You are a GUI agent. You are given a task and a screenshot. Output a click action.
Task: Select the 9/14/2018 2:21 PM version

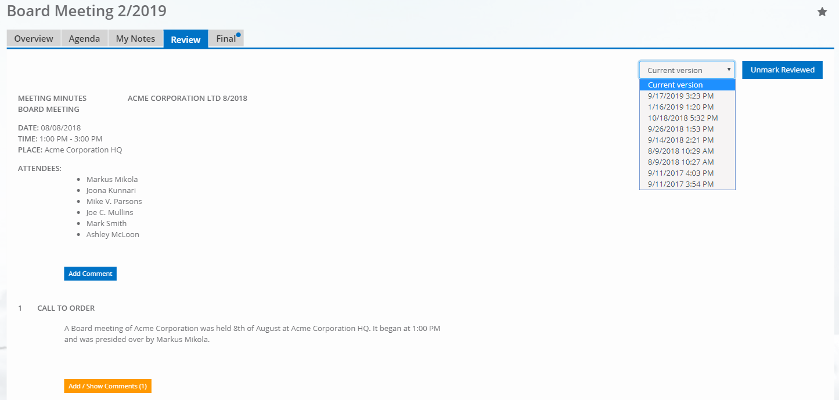[680, 140]
